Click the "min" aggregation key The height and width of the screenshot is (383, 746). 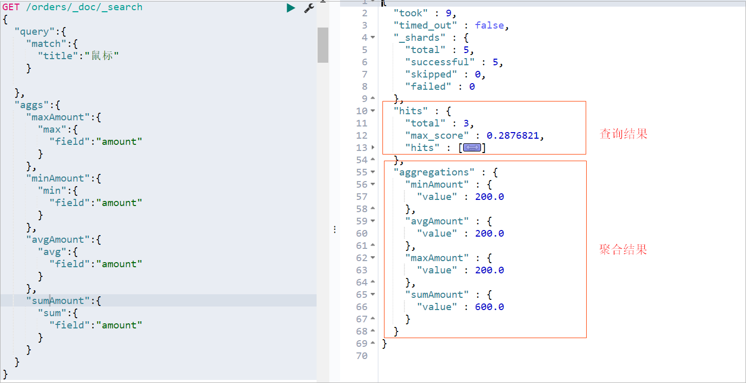(x=52, y=191)
